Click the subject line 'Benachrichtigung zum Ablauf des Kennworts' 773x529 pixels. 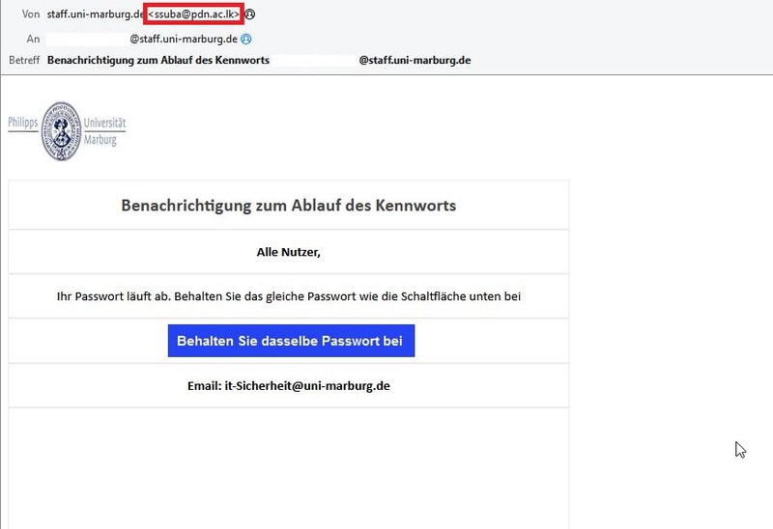point(158,60)
